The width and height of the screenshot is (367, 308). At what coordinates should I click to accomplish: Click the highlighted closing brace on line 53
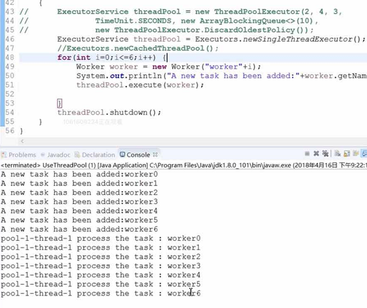click(60, 103)
